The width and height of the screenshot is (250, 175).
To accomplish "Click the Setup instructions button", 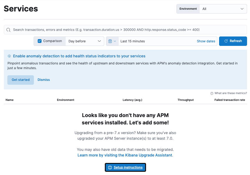I will (125, 167).
